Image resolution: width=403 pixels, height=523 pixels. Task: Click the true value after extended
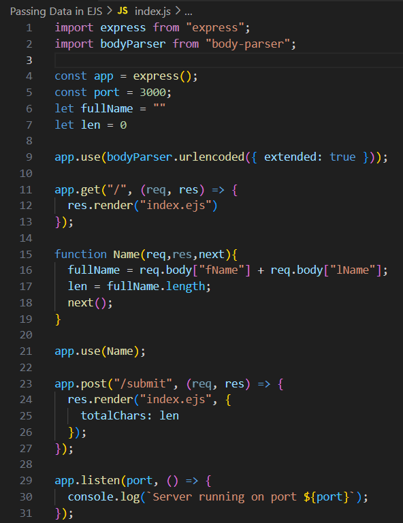click(x=342, y=157)
